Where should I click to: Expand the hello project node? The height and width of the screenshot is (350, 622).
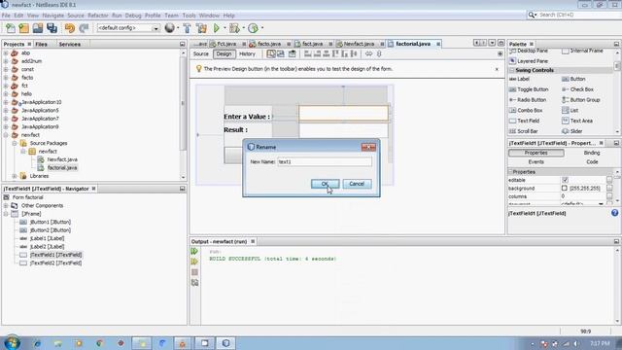(6, 94)
